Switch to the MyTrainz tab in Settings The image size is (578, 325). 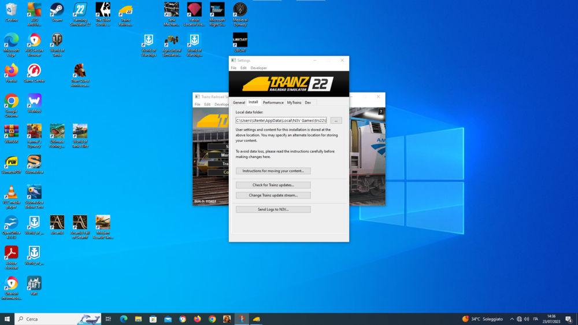pyautogui.click(x=294, y=102)
